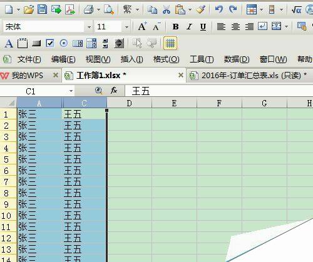Open the 视图(V) menu
Viewport: 313px width, 262px height.
[x=98, y=59]
